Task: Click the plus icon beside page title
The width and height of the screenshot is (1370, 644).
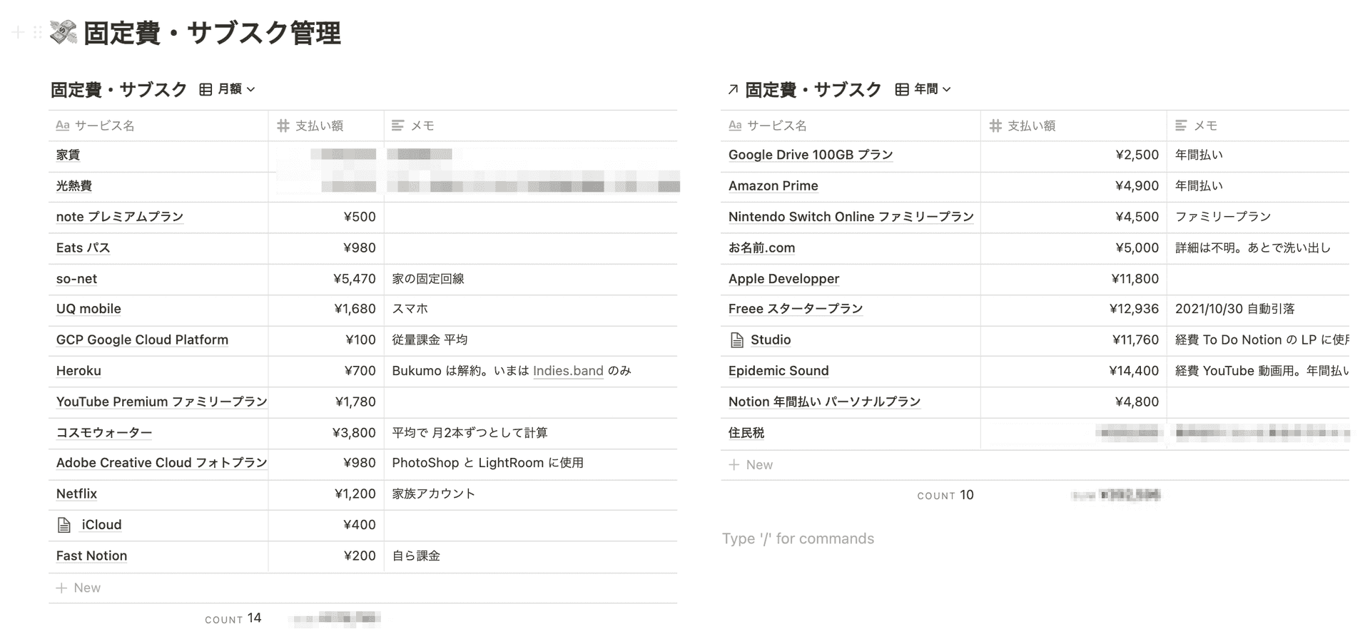Action: coord(19,33)
